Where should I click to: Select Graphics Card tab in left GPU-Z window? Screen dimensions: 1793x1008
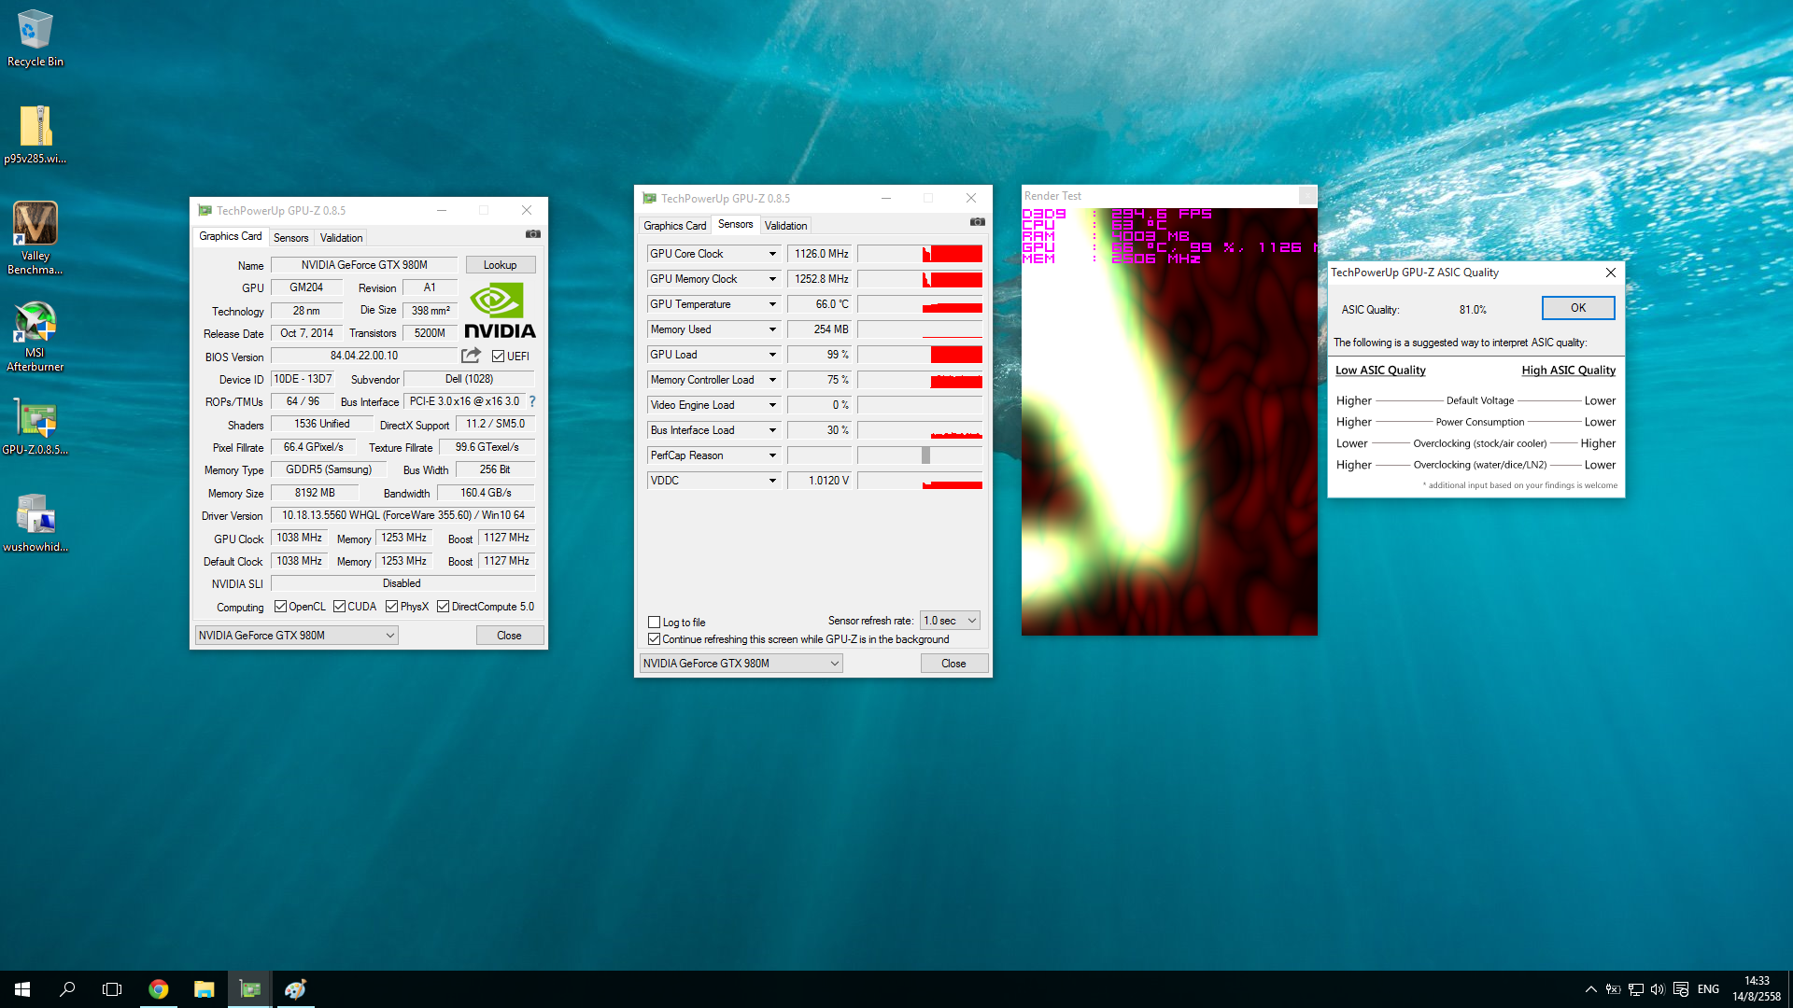[231, 236]
